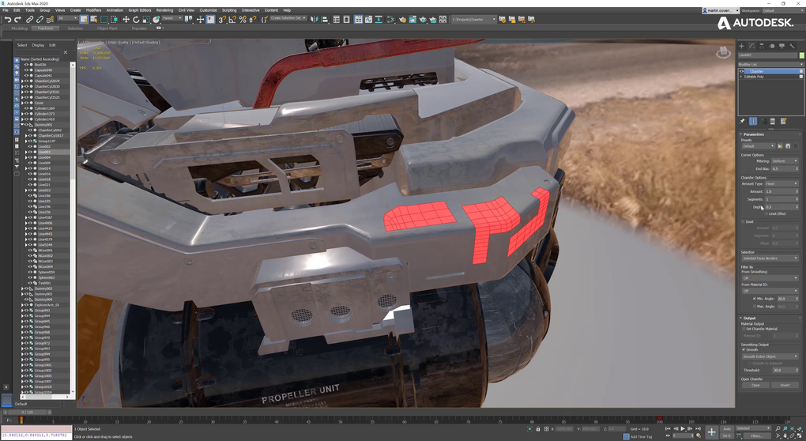This screenshot has height=441, width=806.
Task: Open the Utilities wrench tab in command panel
Action: tap(792, 46)
